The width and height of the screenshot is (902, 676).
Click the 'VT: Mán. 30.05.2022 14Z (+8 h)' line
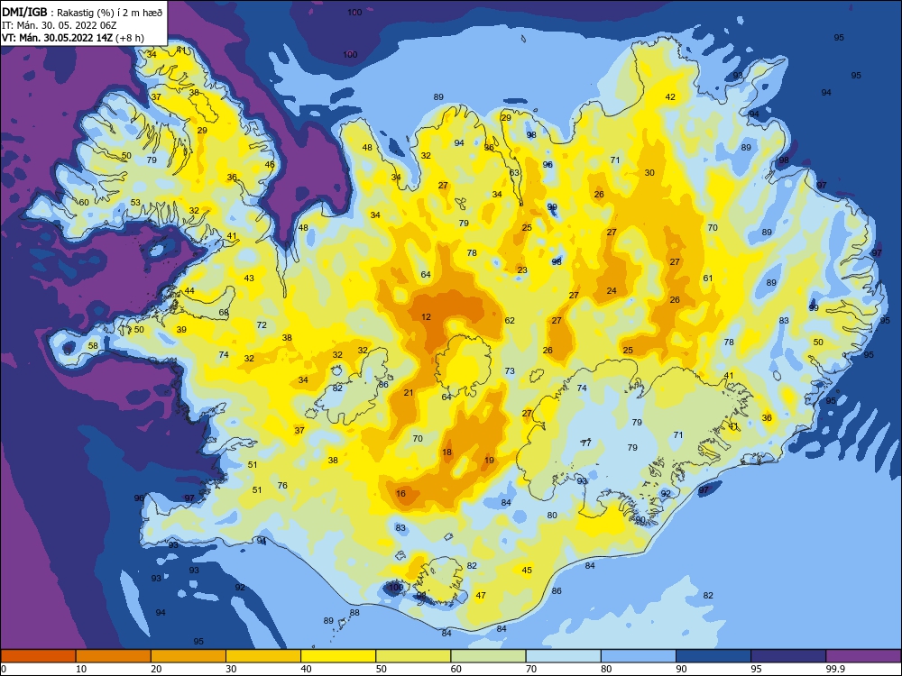[73, 38]
